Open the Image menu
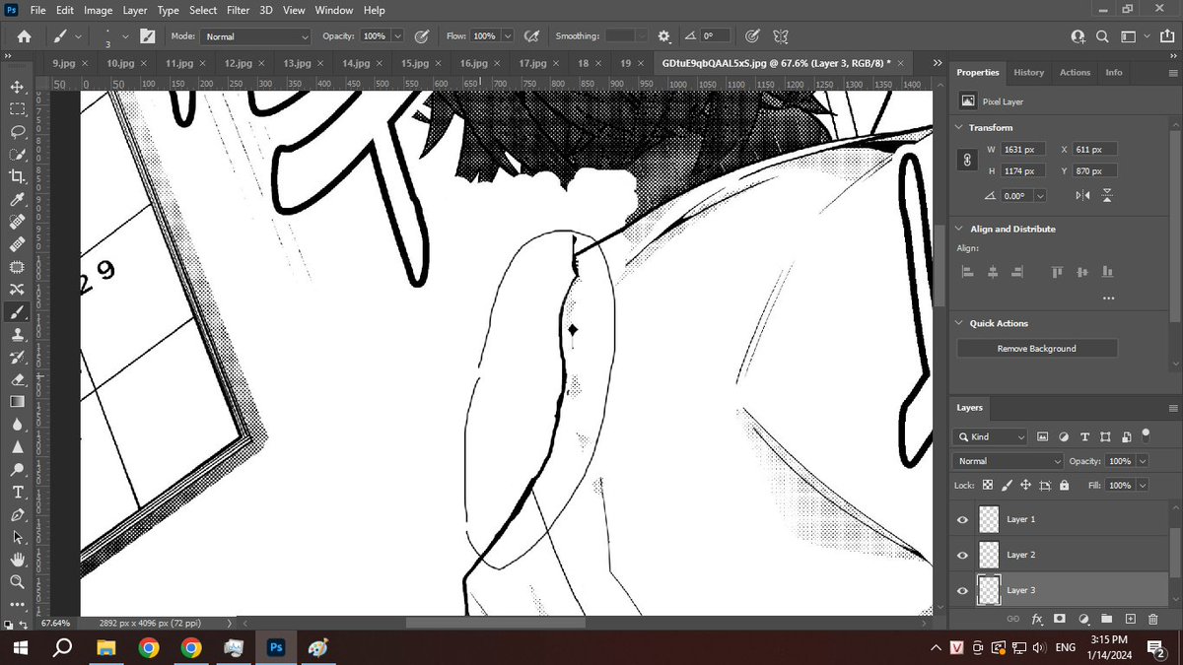 coord(98,10)
